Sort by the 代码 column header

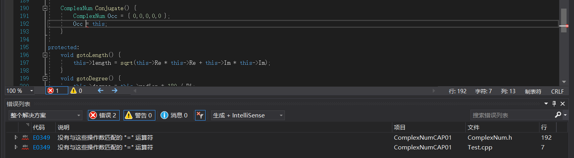[39, 128]
